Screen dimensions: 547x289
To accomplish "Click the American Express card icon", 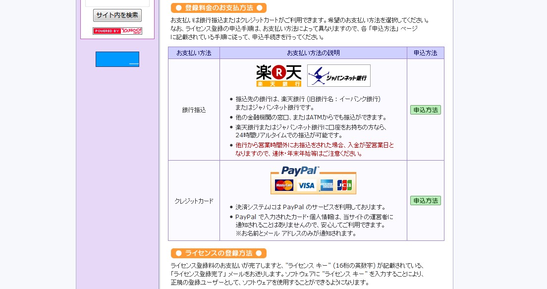I will 327,185.
